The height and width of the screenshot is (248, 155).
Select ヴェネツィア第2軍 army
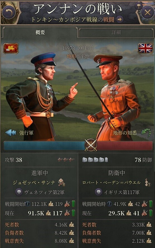tap(44, 192)
